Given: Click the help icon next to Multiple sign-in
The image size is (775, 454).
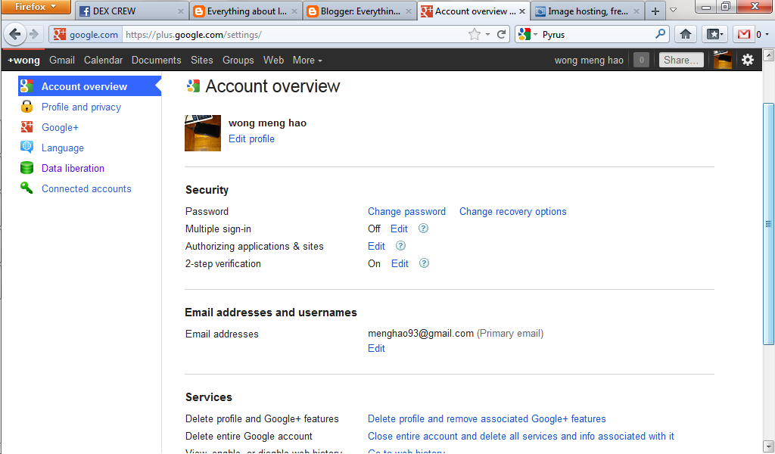Looking at the screenshot, I should 423,229.
